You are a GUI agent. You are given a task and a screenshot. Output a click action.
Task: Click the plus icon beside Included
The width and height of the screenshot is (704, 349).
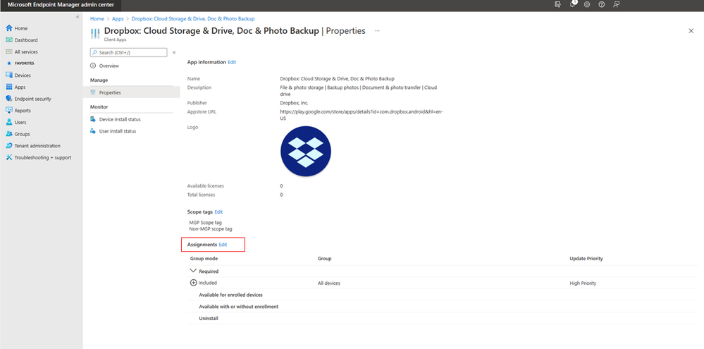pyautogui.click(x=194, y=283)
